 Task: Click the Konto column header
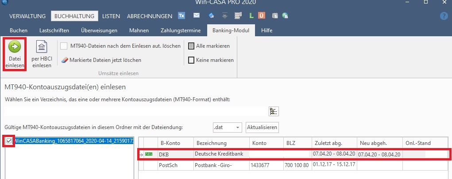coord(267,143)
